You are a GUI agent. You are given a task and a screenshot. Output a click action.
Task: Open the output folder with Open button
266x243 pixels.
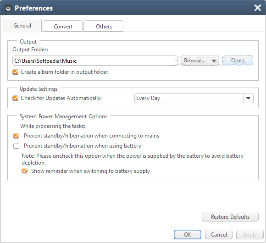(238, 61)
